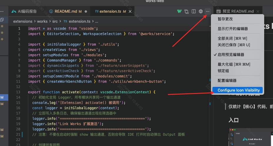Click the globe icon in editor toolbar
Viewport: 273px width, 146px height.
[201, 11]
